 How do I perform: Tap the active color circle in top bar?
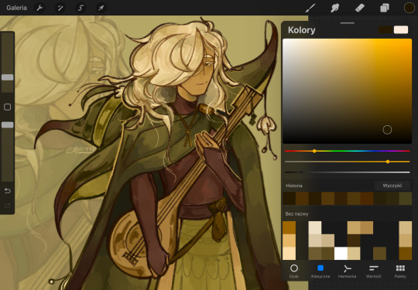[x=409, y=8]
